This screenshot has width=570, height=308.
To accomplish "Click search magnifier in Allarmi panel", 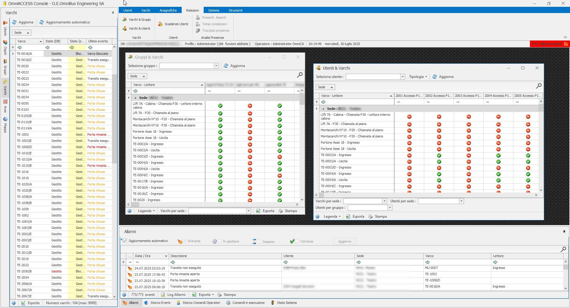I will coord(563,249).
